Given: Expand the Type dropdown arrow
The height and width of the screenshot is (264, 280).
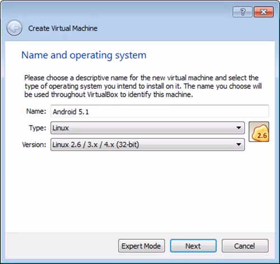Looking at the screenshot, I should 239,128.
